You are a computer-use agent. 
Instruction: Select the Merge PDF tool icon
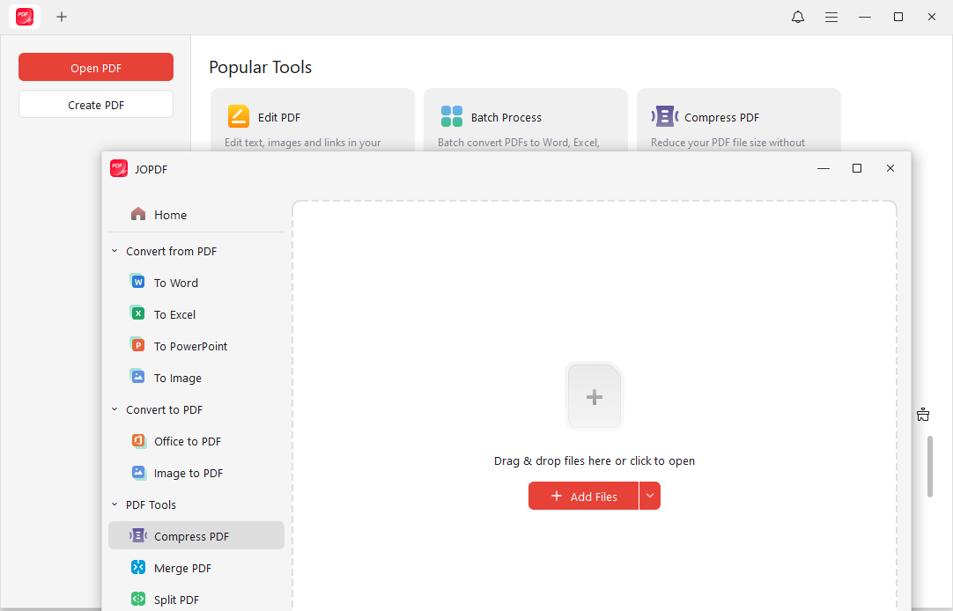pyautogui.click(x=138, y=567)
